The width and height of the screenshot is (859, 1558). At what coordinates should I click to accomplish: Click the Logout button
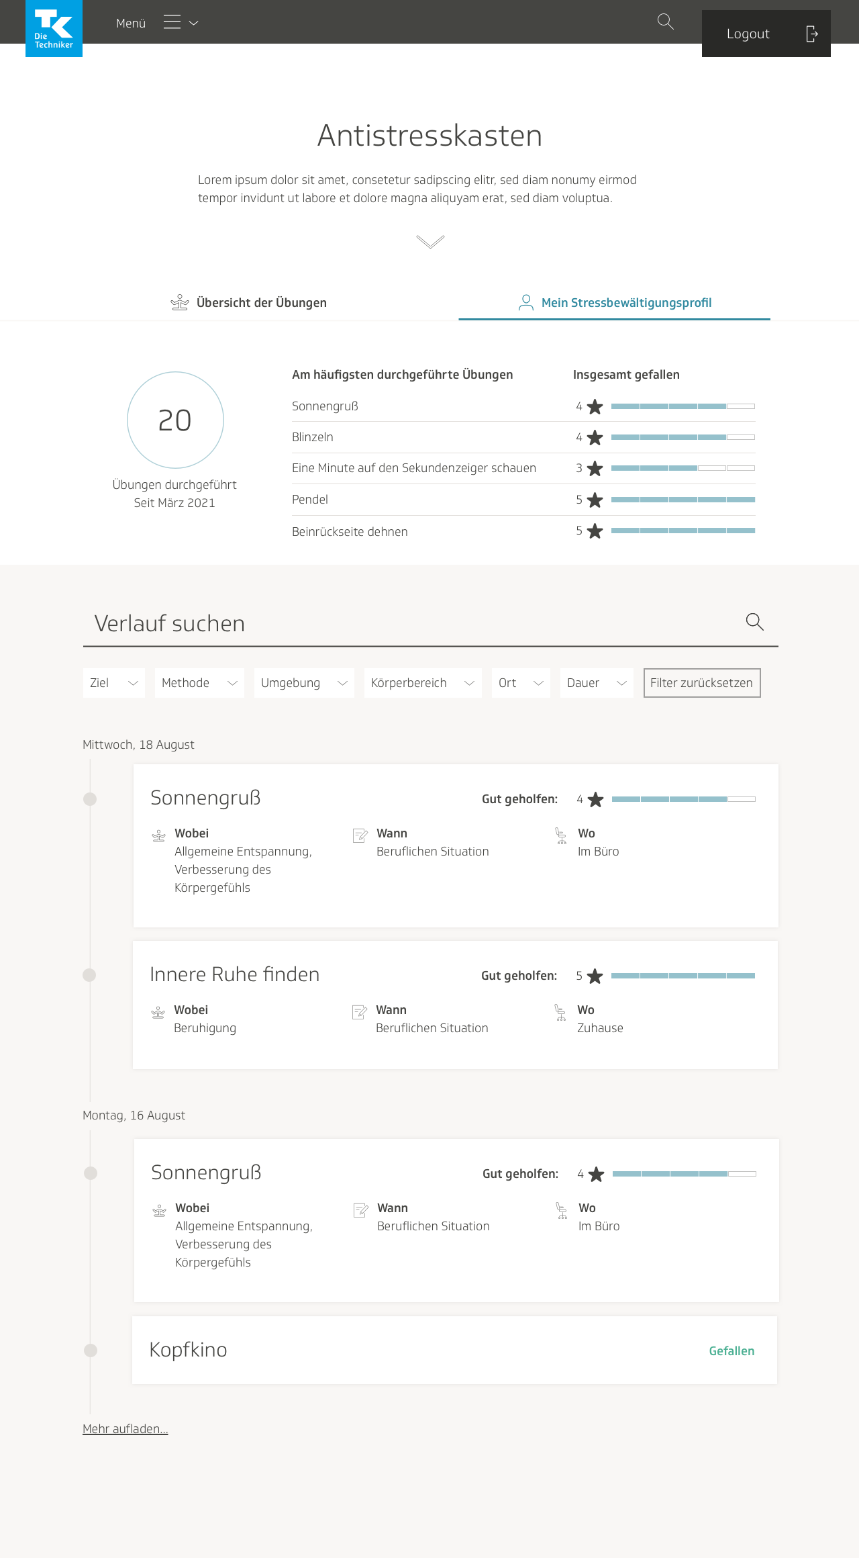(766, 34)
